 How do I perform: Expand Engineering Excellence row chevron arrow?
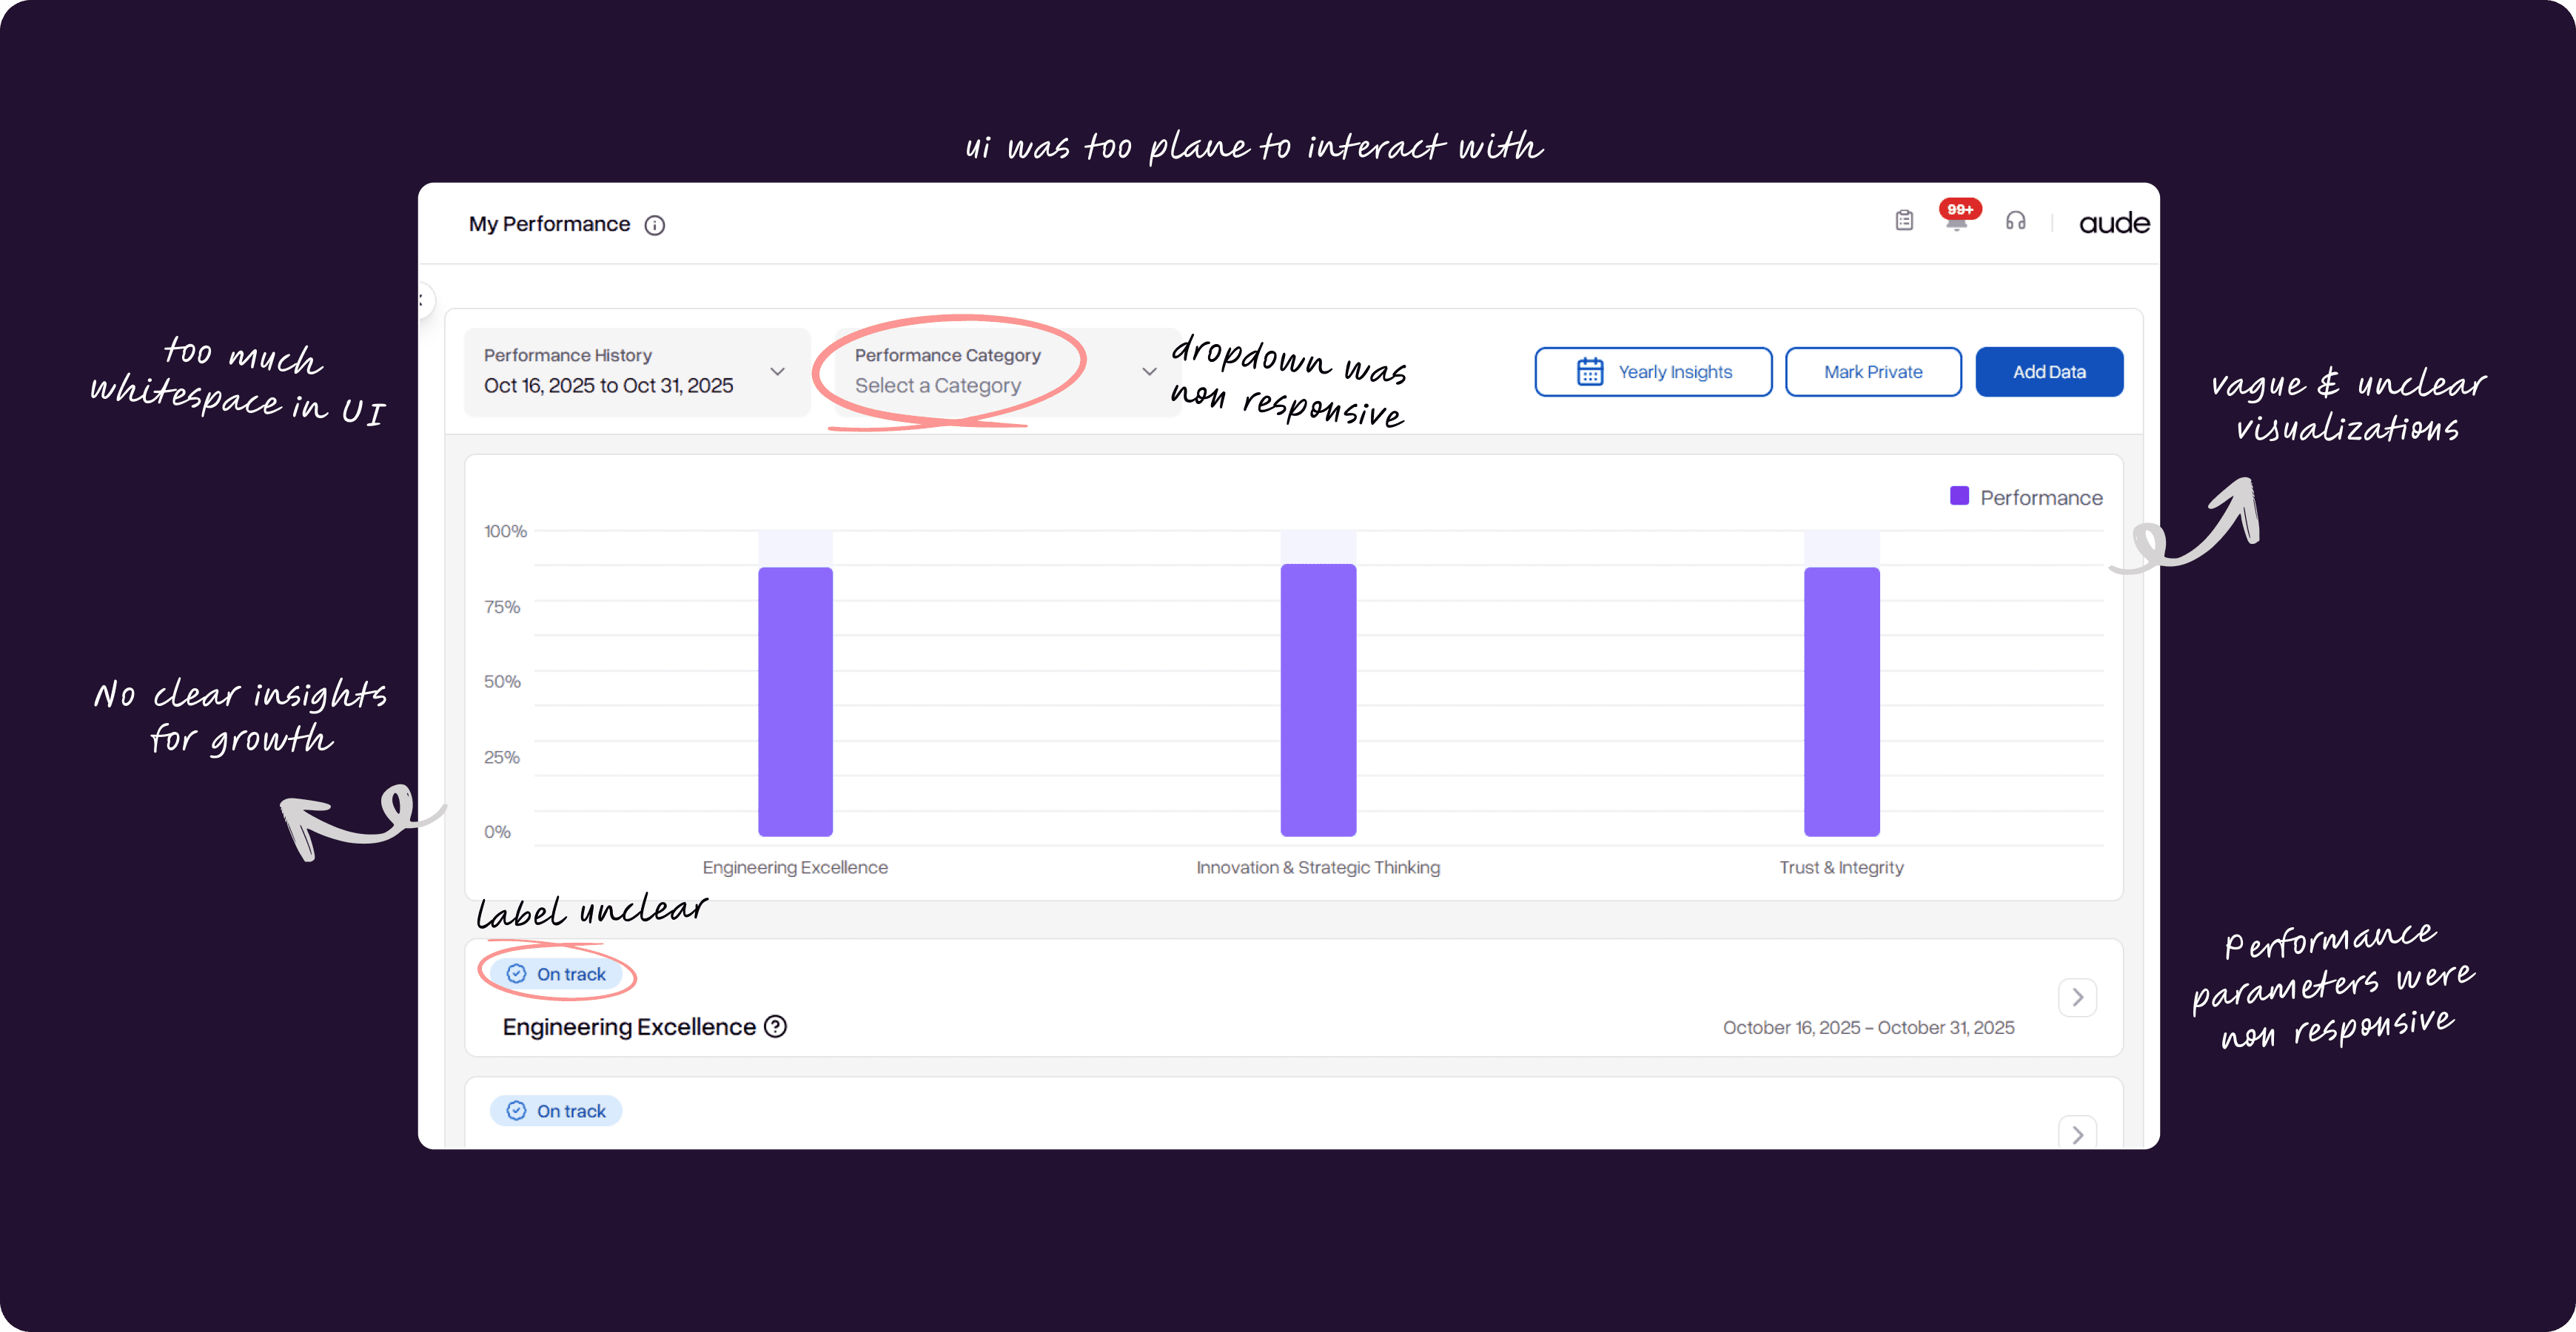(2077, 997)
